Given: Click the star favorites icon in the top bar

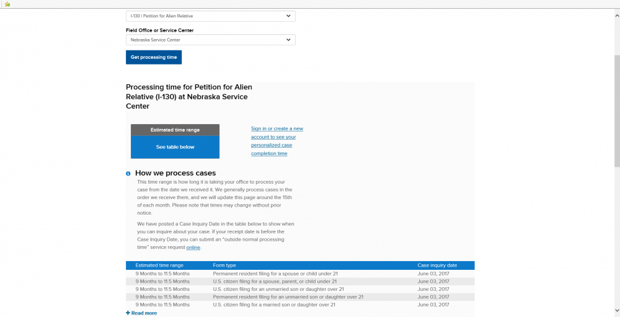Looking at the screenshot, I should pyautogui.click(x=7, y=4).
